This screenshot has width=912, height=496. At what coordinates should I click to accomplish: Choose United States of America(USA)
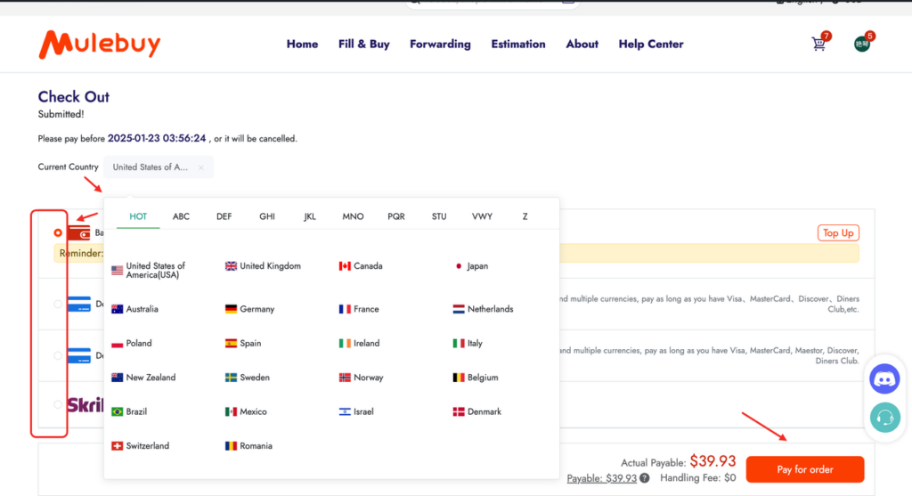coord(149,271)
